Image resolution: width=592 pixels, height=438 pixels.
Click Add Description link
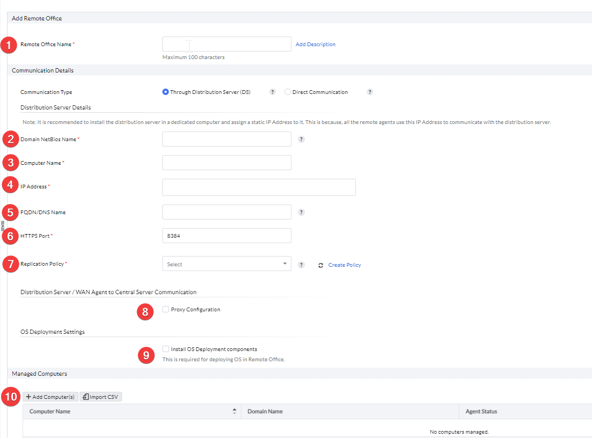[x=315, y=45]
